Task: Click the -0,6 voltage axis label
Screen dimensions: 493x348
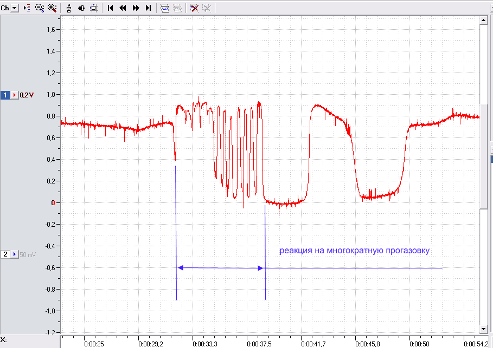Action: click(50, 268)
